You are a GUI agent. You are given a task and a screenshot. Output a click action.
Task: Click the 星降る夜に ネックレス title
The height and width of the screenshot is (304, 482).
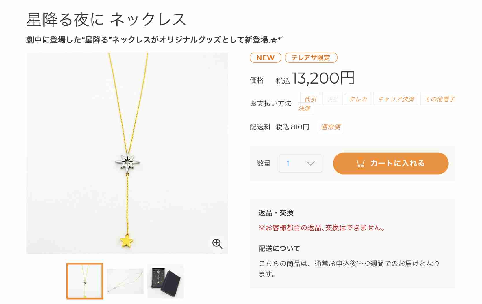click(x=106, y=20)
